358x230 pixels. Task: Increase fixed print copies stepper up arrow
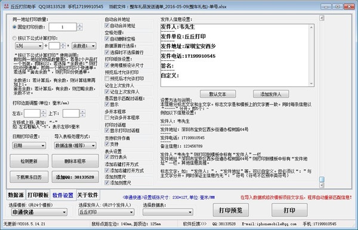pos(80,25)
